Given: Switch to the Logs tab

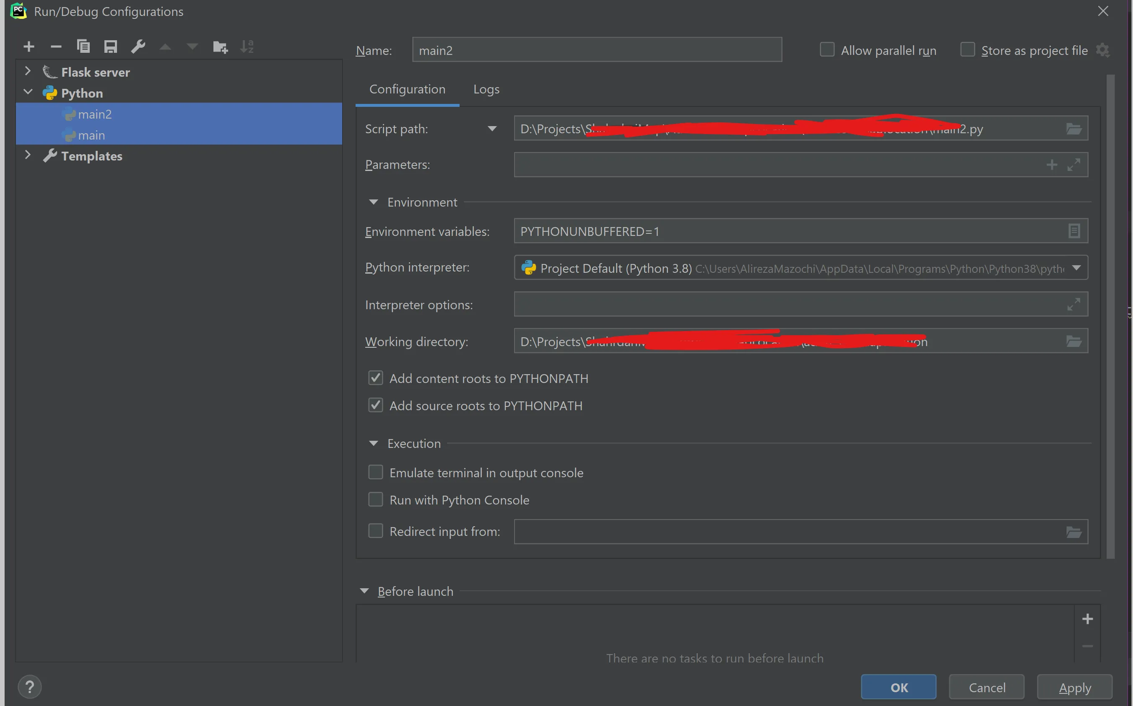Looking at the screenshot, I should coord(486,89).
